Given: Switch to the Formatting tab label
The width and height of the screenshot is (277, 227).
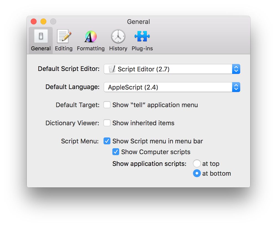Looking at the screenshot, I should (x=91, y=49).
